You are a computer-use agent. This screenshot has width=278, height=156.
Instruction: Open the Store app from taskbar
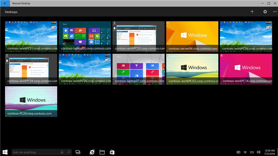(x=112, y=152)
